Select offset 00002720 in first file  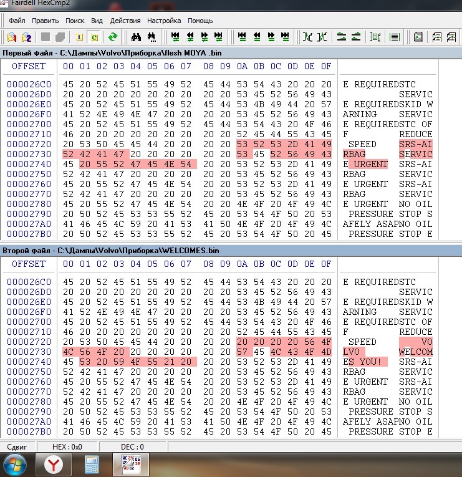tap(29, 144)
